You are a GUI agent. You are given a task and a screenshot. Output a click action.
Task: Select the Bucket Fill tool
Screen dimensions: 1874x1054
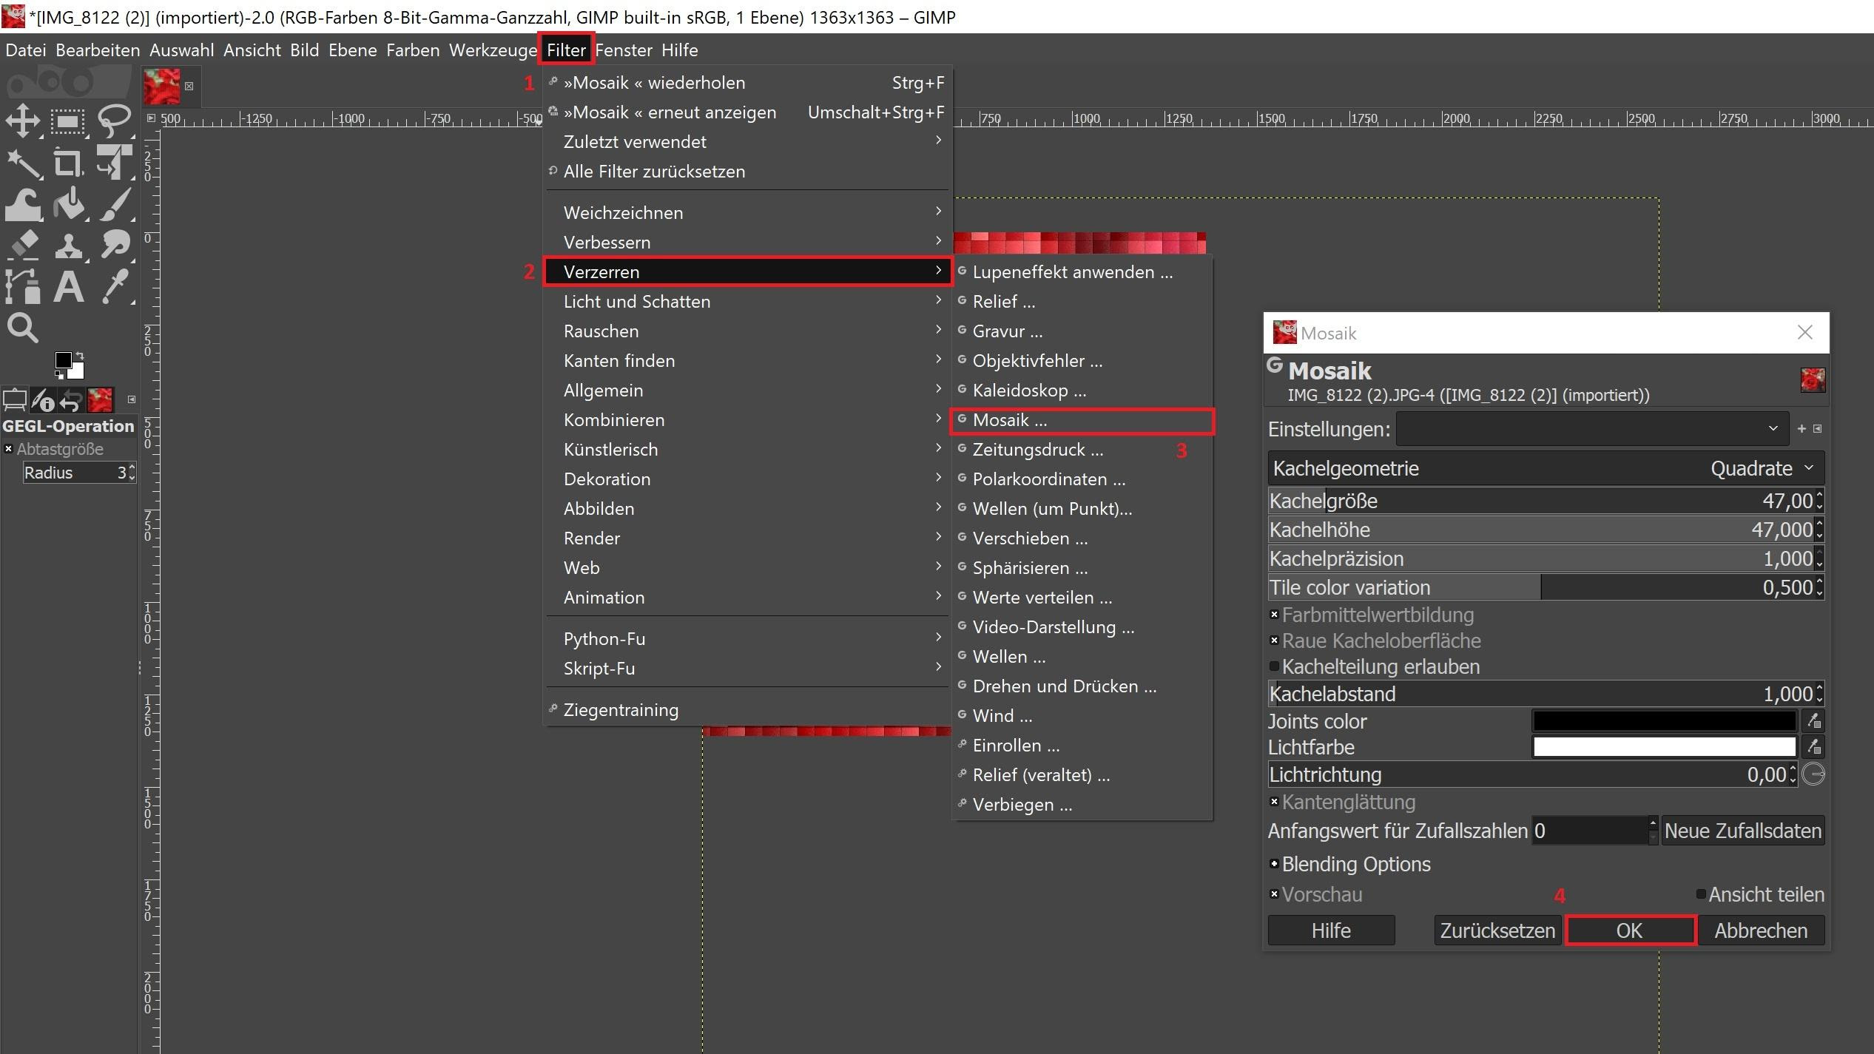pyautogui.click(x=70, y=205)
